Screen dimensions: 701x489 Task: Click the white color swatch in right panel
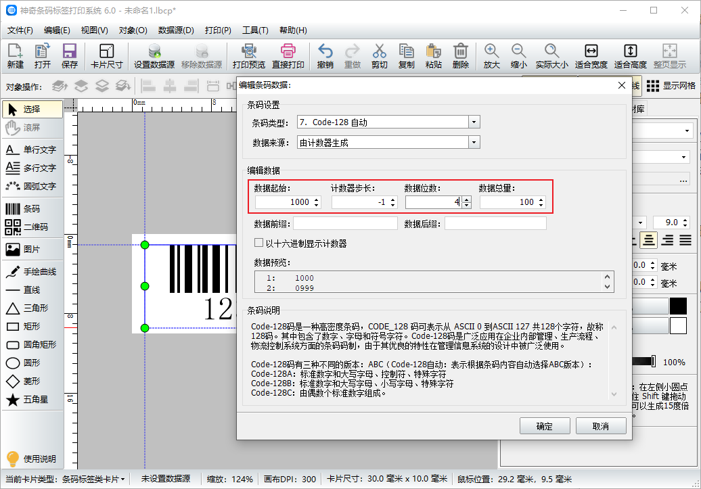[x=678, y=326]
